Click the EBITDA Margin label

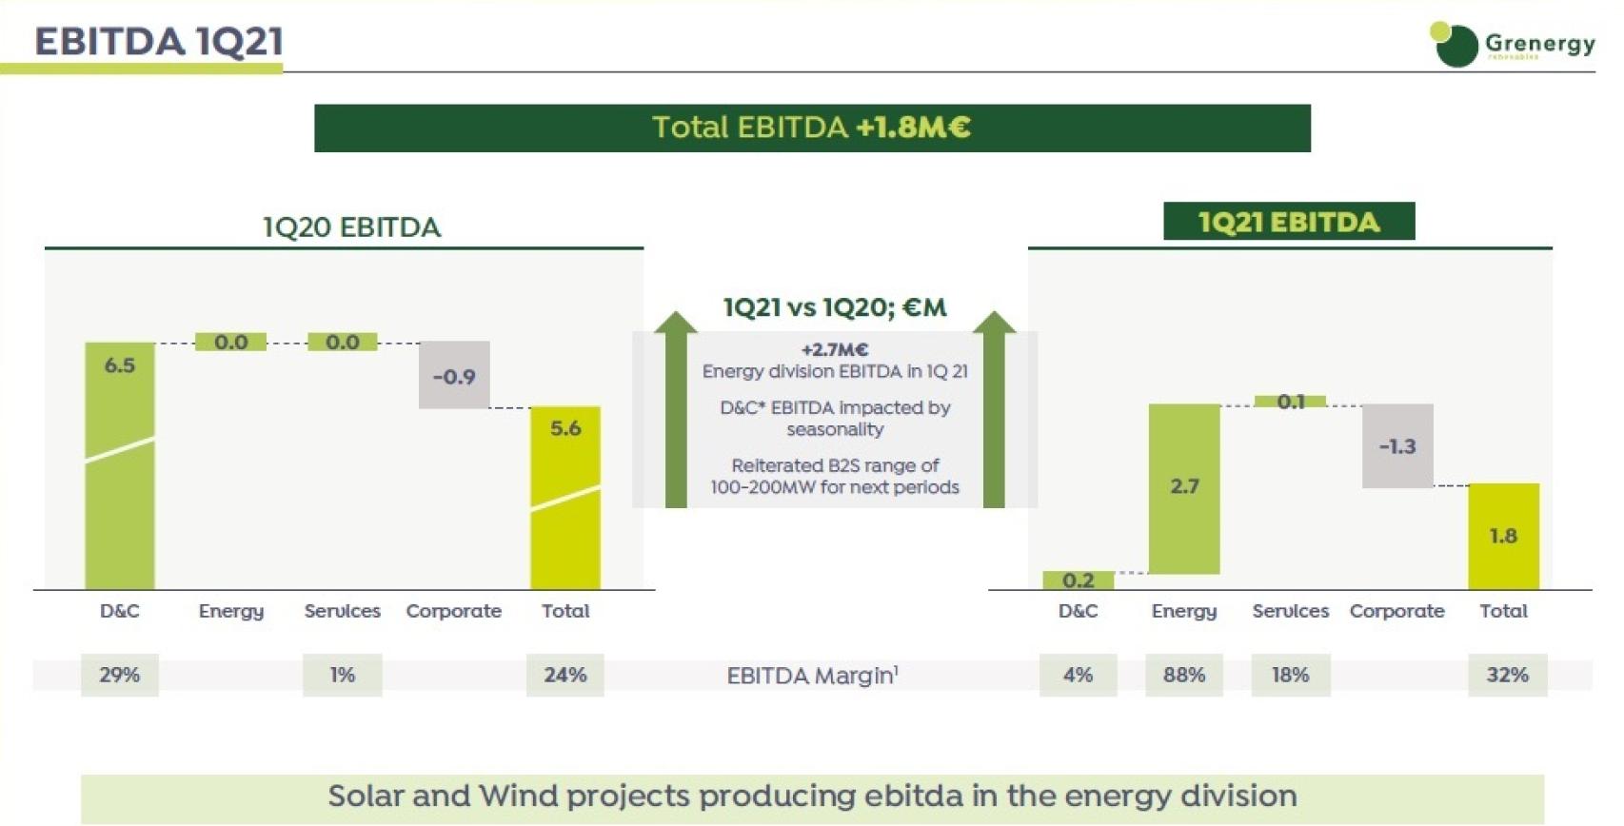(x=812, y=676)
